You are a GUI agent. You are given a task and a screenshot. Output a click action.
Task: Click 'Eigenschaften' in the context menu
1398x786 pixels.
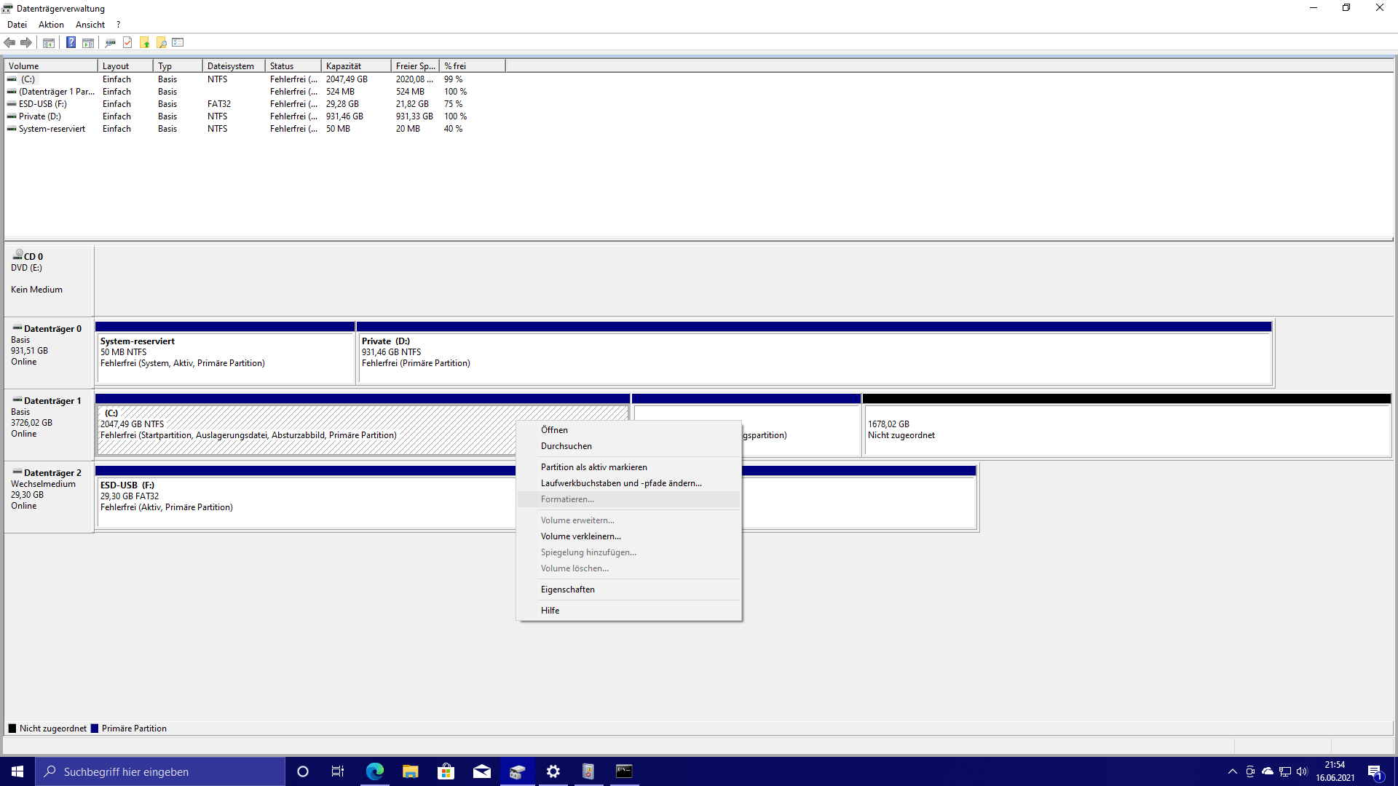[x=567, y=589]
